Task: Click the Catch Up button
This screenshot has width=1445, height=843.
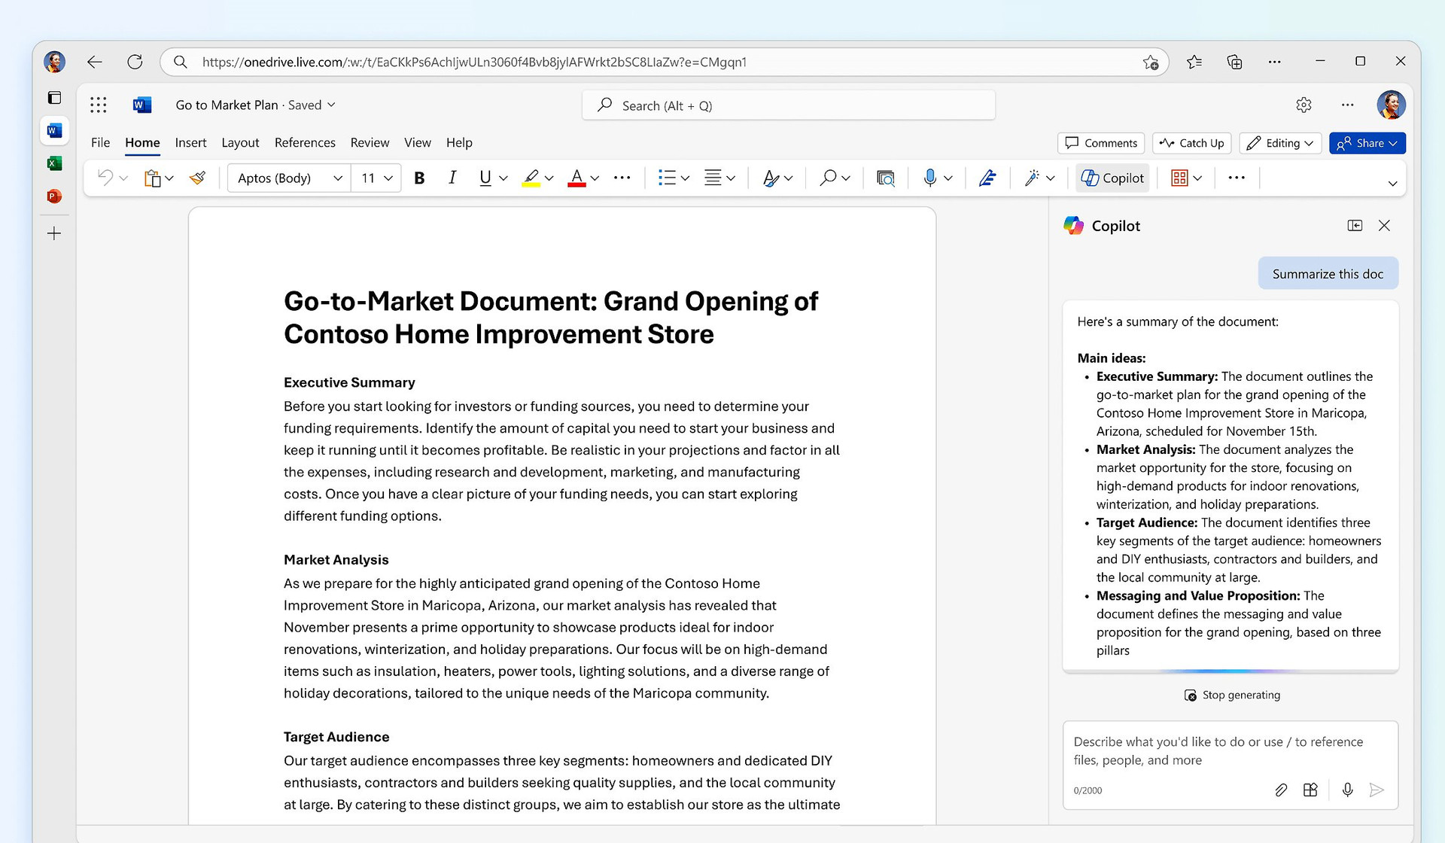Action: click(1192, 143)
